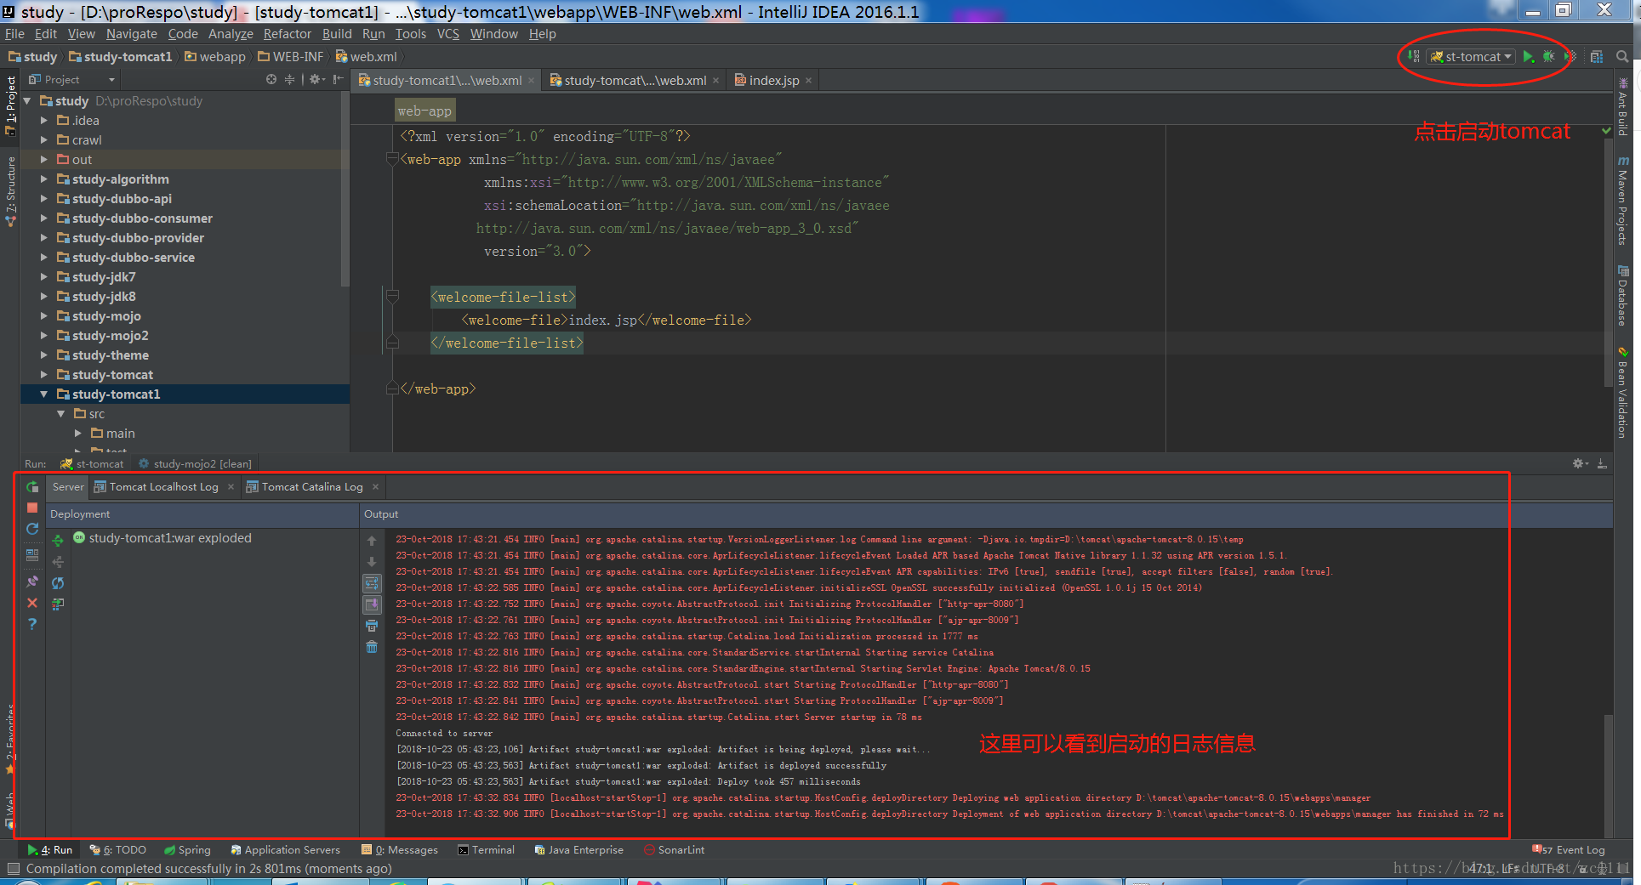Open the Event Log
Image resolution: width=1641 pixels, height=885 pixels.
[1570, 850]
